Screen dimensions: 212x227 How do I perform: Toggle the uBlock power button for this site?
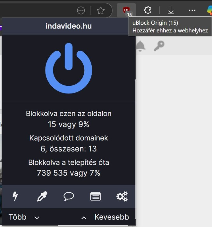pos(69,68)
